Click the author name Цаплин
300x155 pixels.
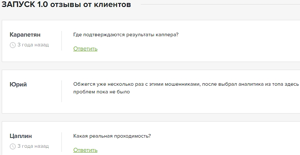point(21,136)
